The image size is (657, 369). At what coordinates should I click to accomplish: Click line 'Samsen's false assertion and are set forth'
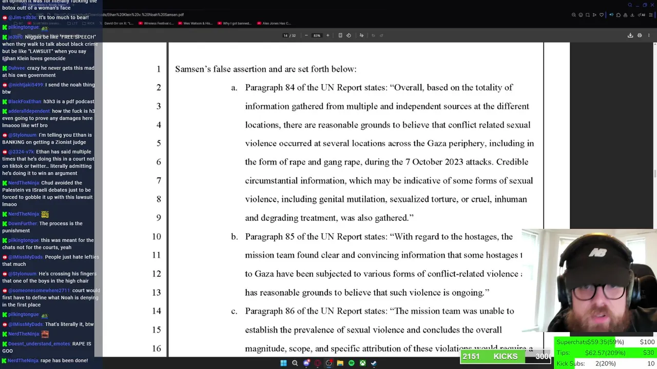click(266, 69)
